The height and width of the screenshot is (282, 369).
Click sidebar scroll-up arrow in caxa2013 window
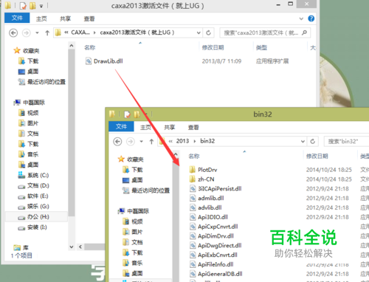72,46
